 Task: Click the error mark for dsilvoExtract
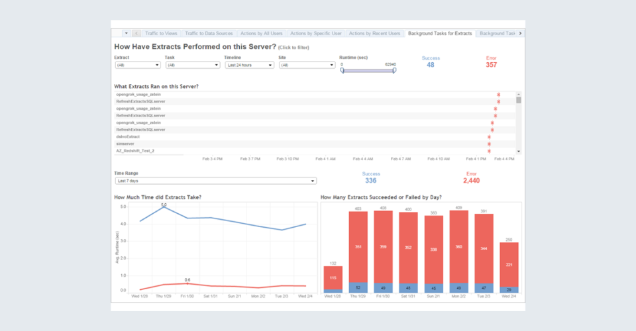pyautogui.click(x=489, y=136)
